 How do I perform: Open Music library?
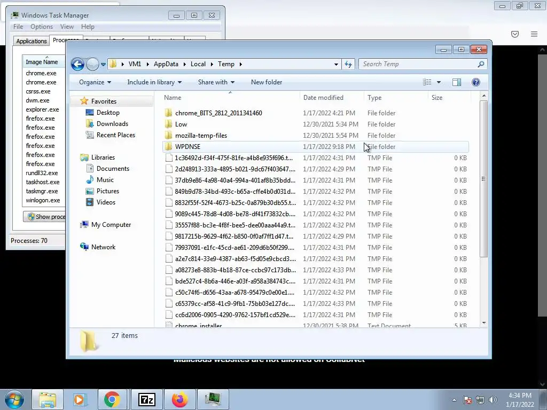point(105,180)
